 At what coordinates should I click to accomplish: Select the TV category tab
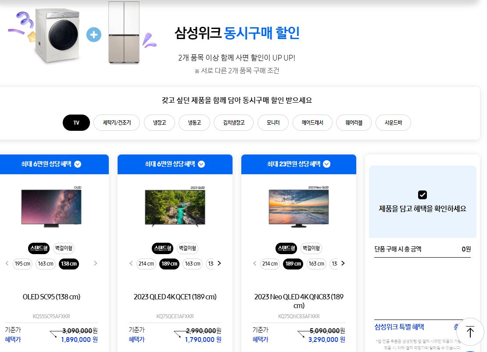(76, 123)
